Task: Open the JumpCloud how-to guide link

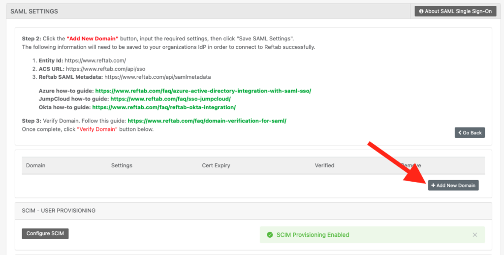Action: [x=170, y=99]
